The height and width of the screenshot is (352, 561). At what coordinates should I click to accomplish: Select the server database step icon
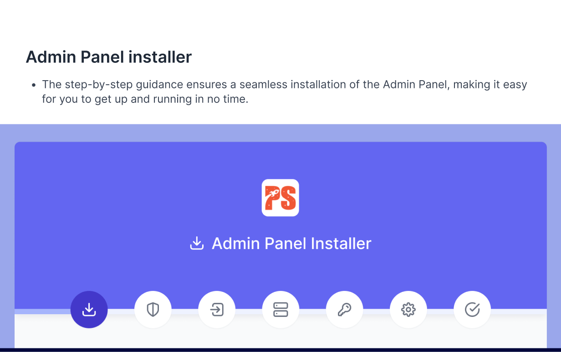click(280, 310)
